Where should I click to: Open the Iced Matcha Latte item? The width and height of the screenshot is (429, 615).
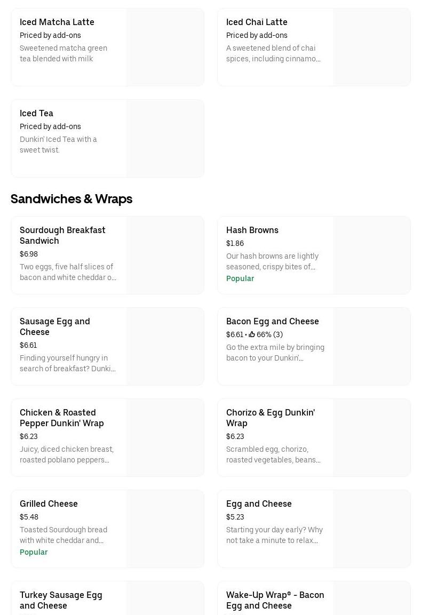point(57,22)
